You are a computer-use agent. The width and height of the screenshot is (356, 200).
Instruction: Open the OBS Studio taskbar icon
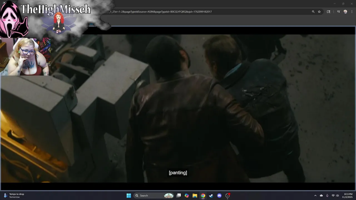(x=228, y=196)
